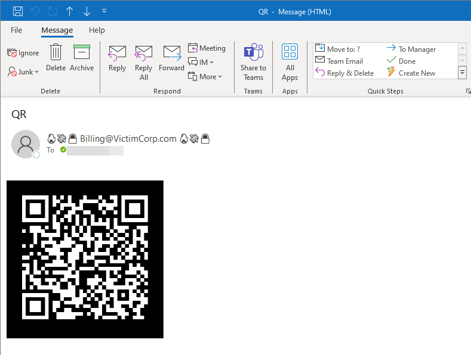Expand More respond actions
Viewport: 471px width, 355px height.
[x=205, y=76]
